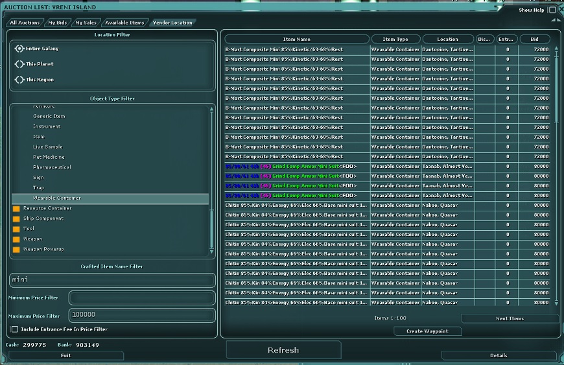Viewport: 564px width, 365px height.
Task: Select Live Sample object type
Action: pyautogui.click(x=48, y=147)
